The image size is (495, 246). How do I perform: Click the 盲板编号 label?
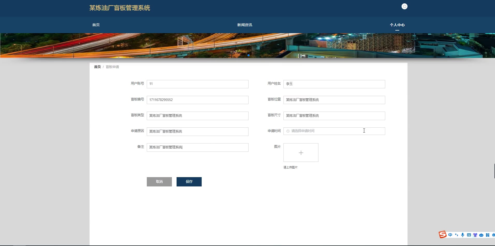(x=137, y=99)
